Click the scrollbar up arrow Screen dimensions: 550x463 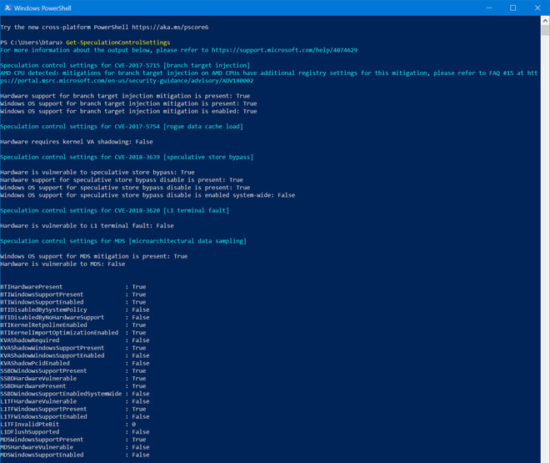[x=545, y=20]
